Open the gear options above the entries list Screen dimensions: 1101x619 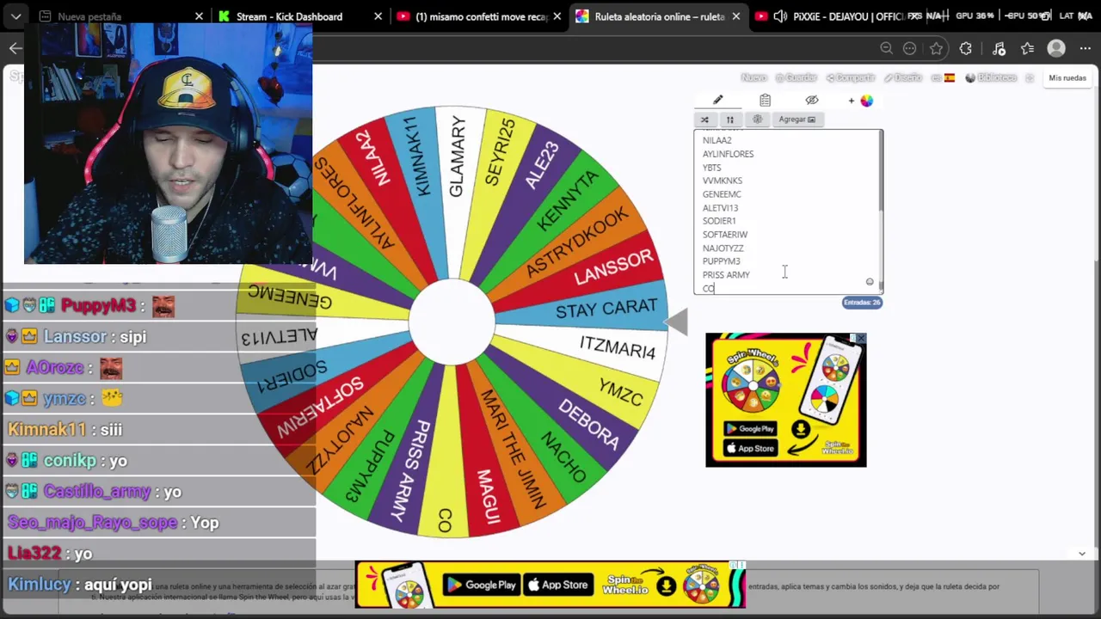757,120
